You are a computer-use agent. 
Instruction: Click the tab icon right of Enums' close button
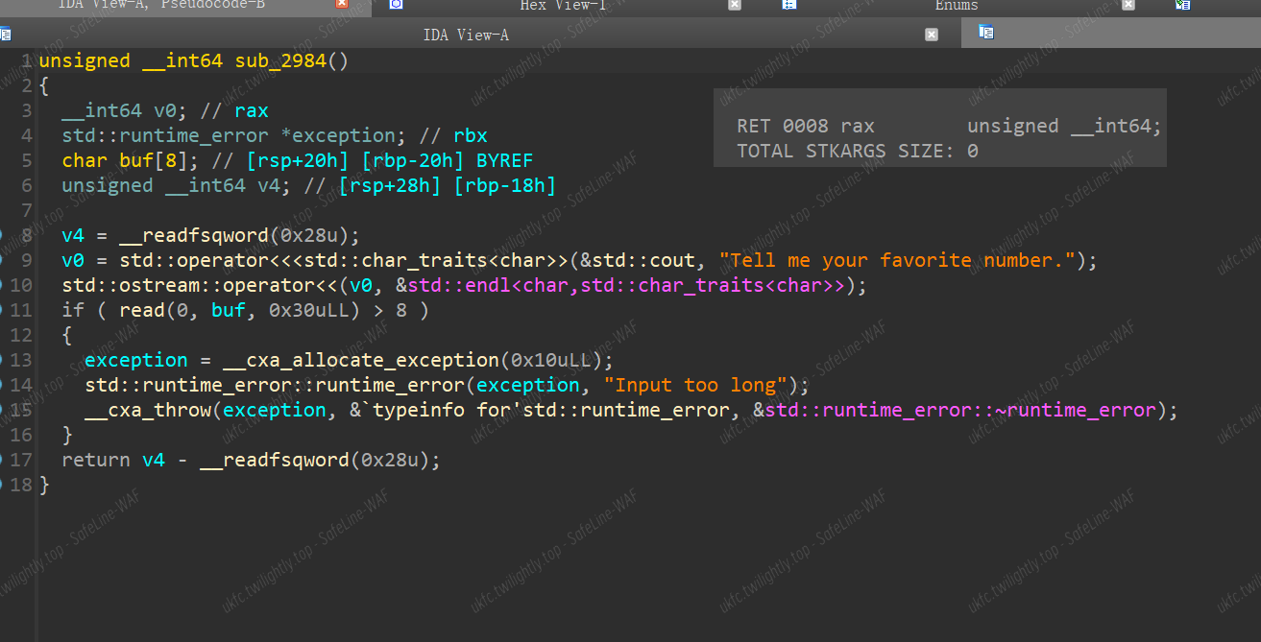pyautogui.click(x=1182, y=5)
